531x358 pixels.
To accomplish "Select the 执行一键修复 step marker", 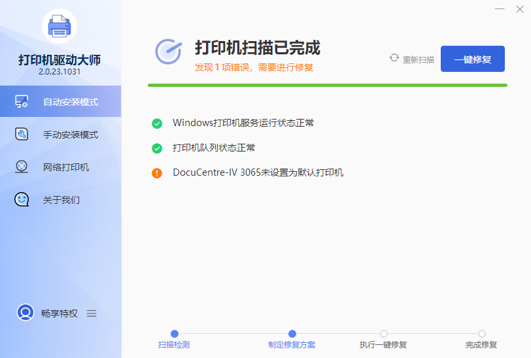I will point(383,334).
